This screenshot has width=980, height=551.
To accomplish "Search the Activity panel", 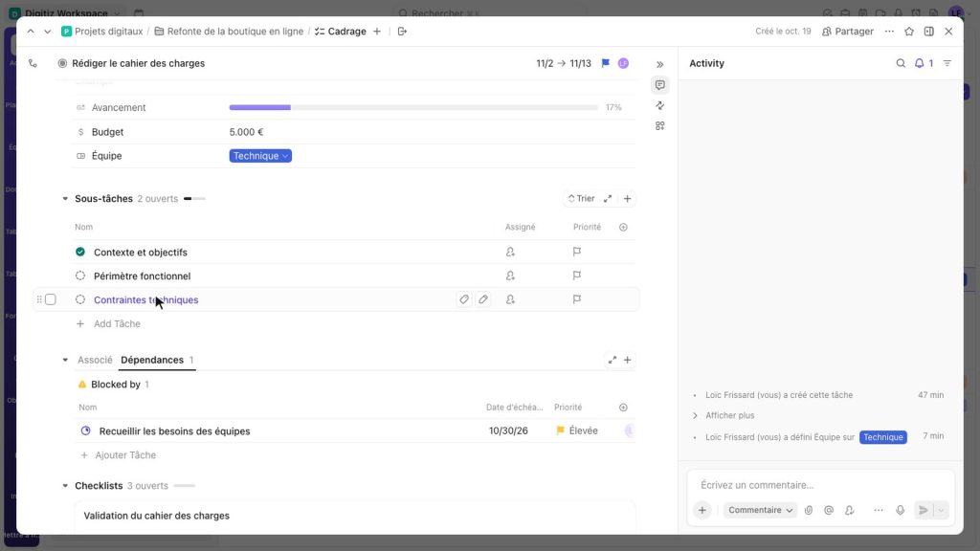I will (x=901, y=63).
